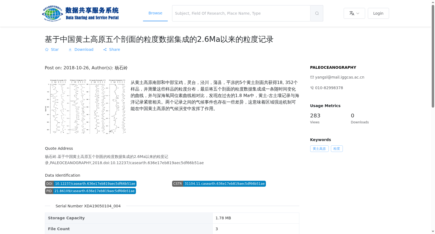
Task: Click the Login button
Action: (378, 13)
